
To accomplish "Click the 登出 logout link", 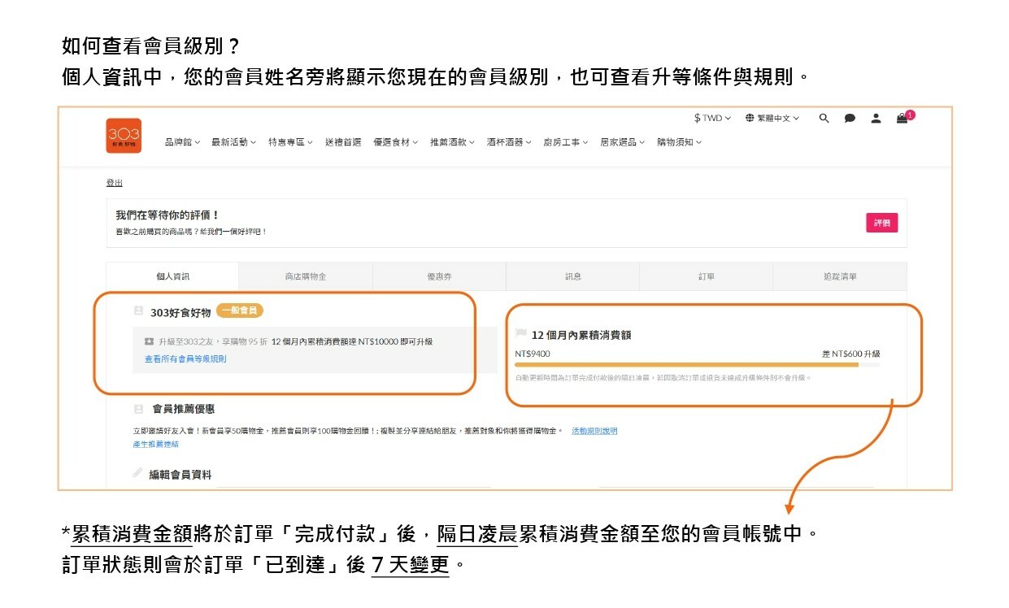I will pos(115,183).
